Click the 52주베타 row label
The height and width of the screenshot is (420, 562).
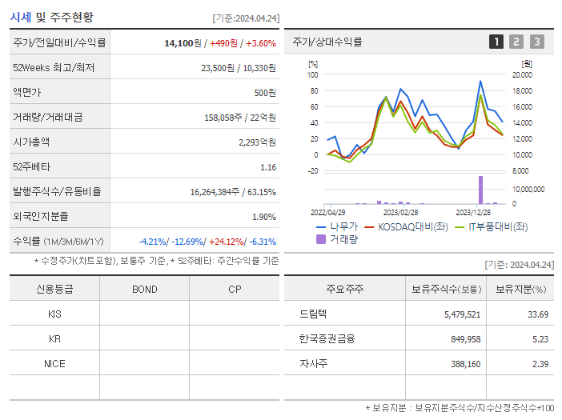coord(31,167)
